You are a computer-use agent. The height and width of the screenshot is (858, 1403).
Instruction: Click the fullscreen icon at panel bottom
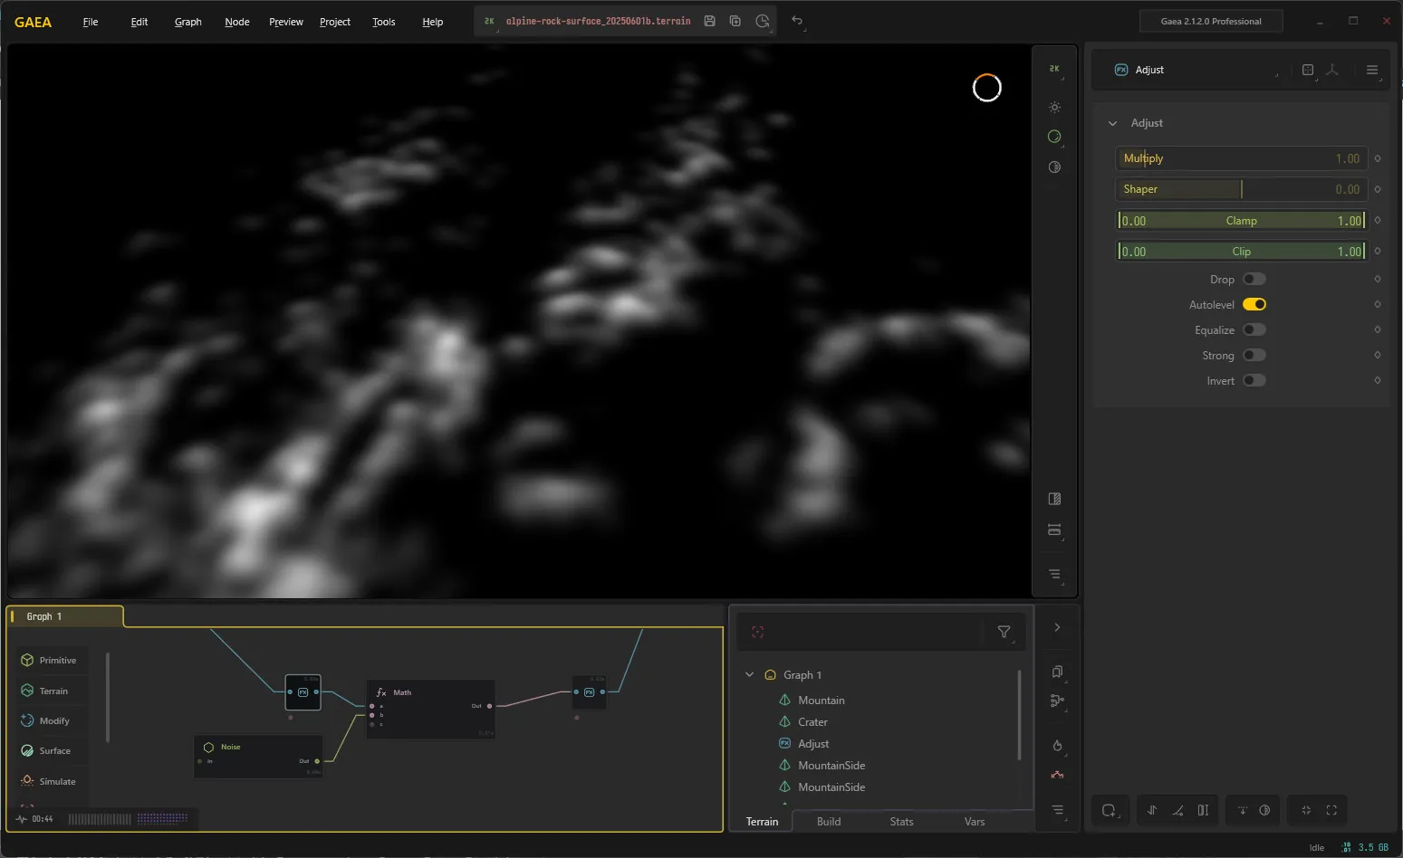click(1331, 810)
